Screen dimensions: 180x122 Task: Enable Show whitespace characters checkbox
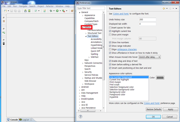point(110,49)
